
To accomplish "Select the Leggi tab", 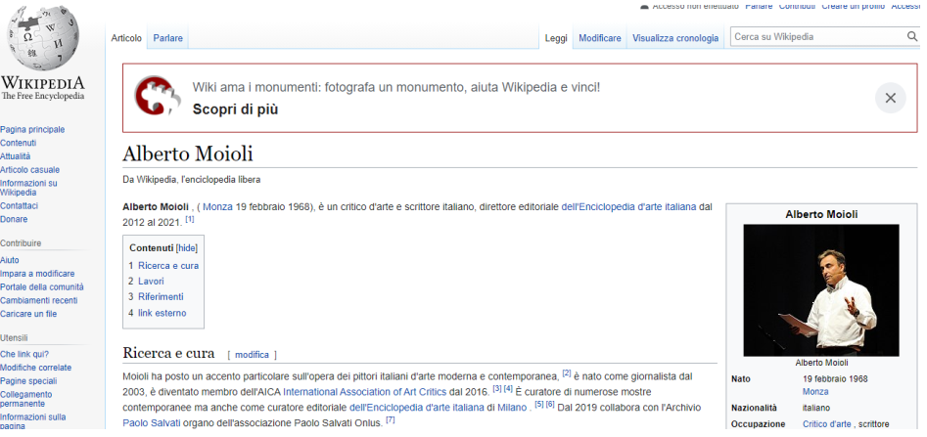I will (556, 38).
